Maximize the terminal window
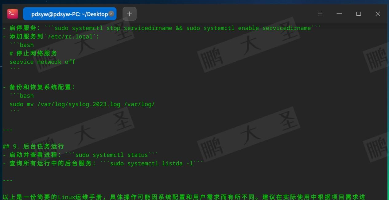The height and width of the screenshot is (200, 389). coord(359,14)
